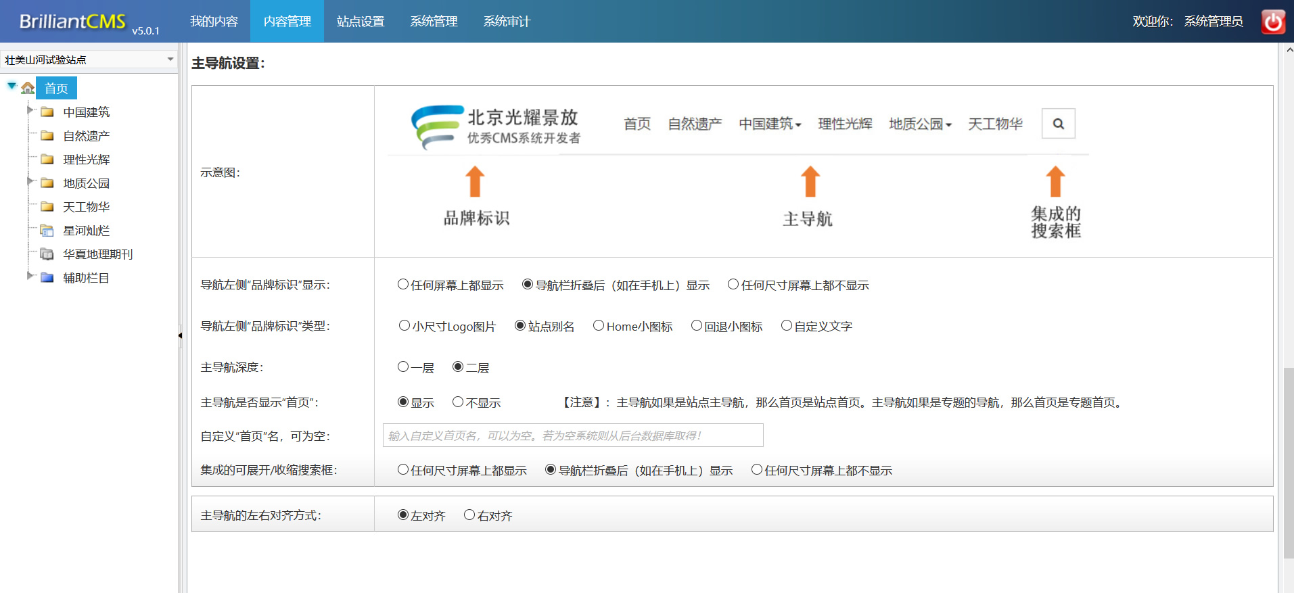The image size is (1294, 593).
Task: Open the 站点设置 menu
Action: [x=361, y=22]
